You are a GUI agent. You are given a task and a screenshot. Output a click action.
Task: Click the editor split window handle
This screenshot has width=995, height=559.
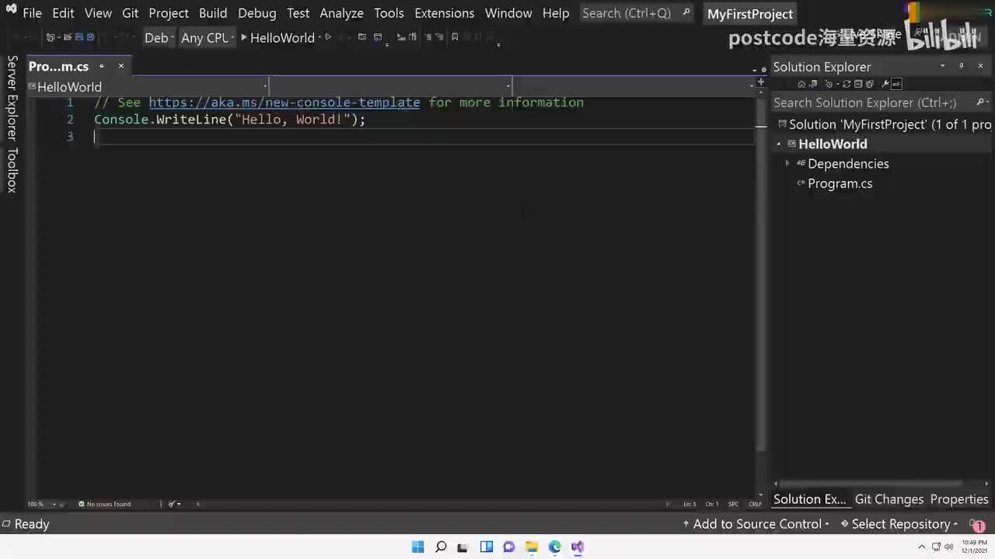[x=761, y=82]
